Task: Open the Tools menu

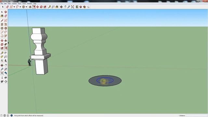Action: 24,4
